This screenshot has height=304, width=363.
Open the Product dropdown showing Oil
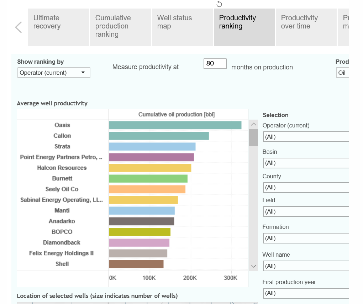click(x=342, y=73)
